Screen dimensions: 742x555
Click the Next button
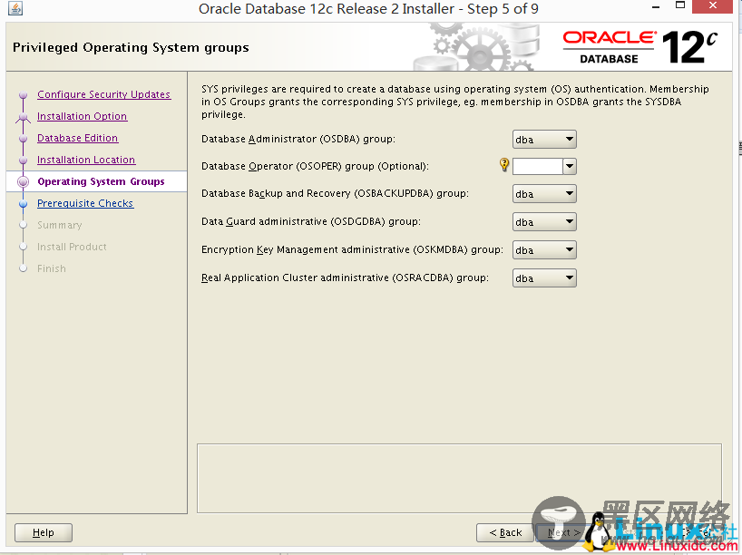pyautogui.click(x=563, y=532)
